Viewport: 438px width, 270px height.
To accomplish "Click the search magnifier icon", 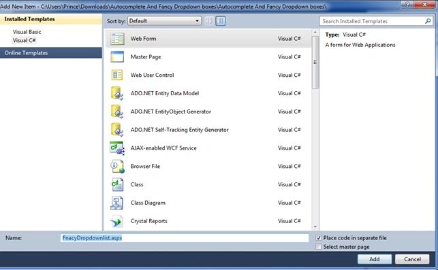I will [428, 21].
